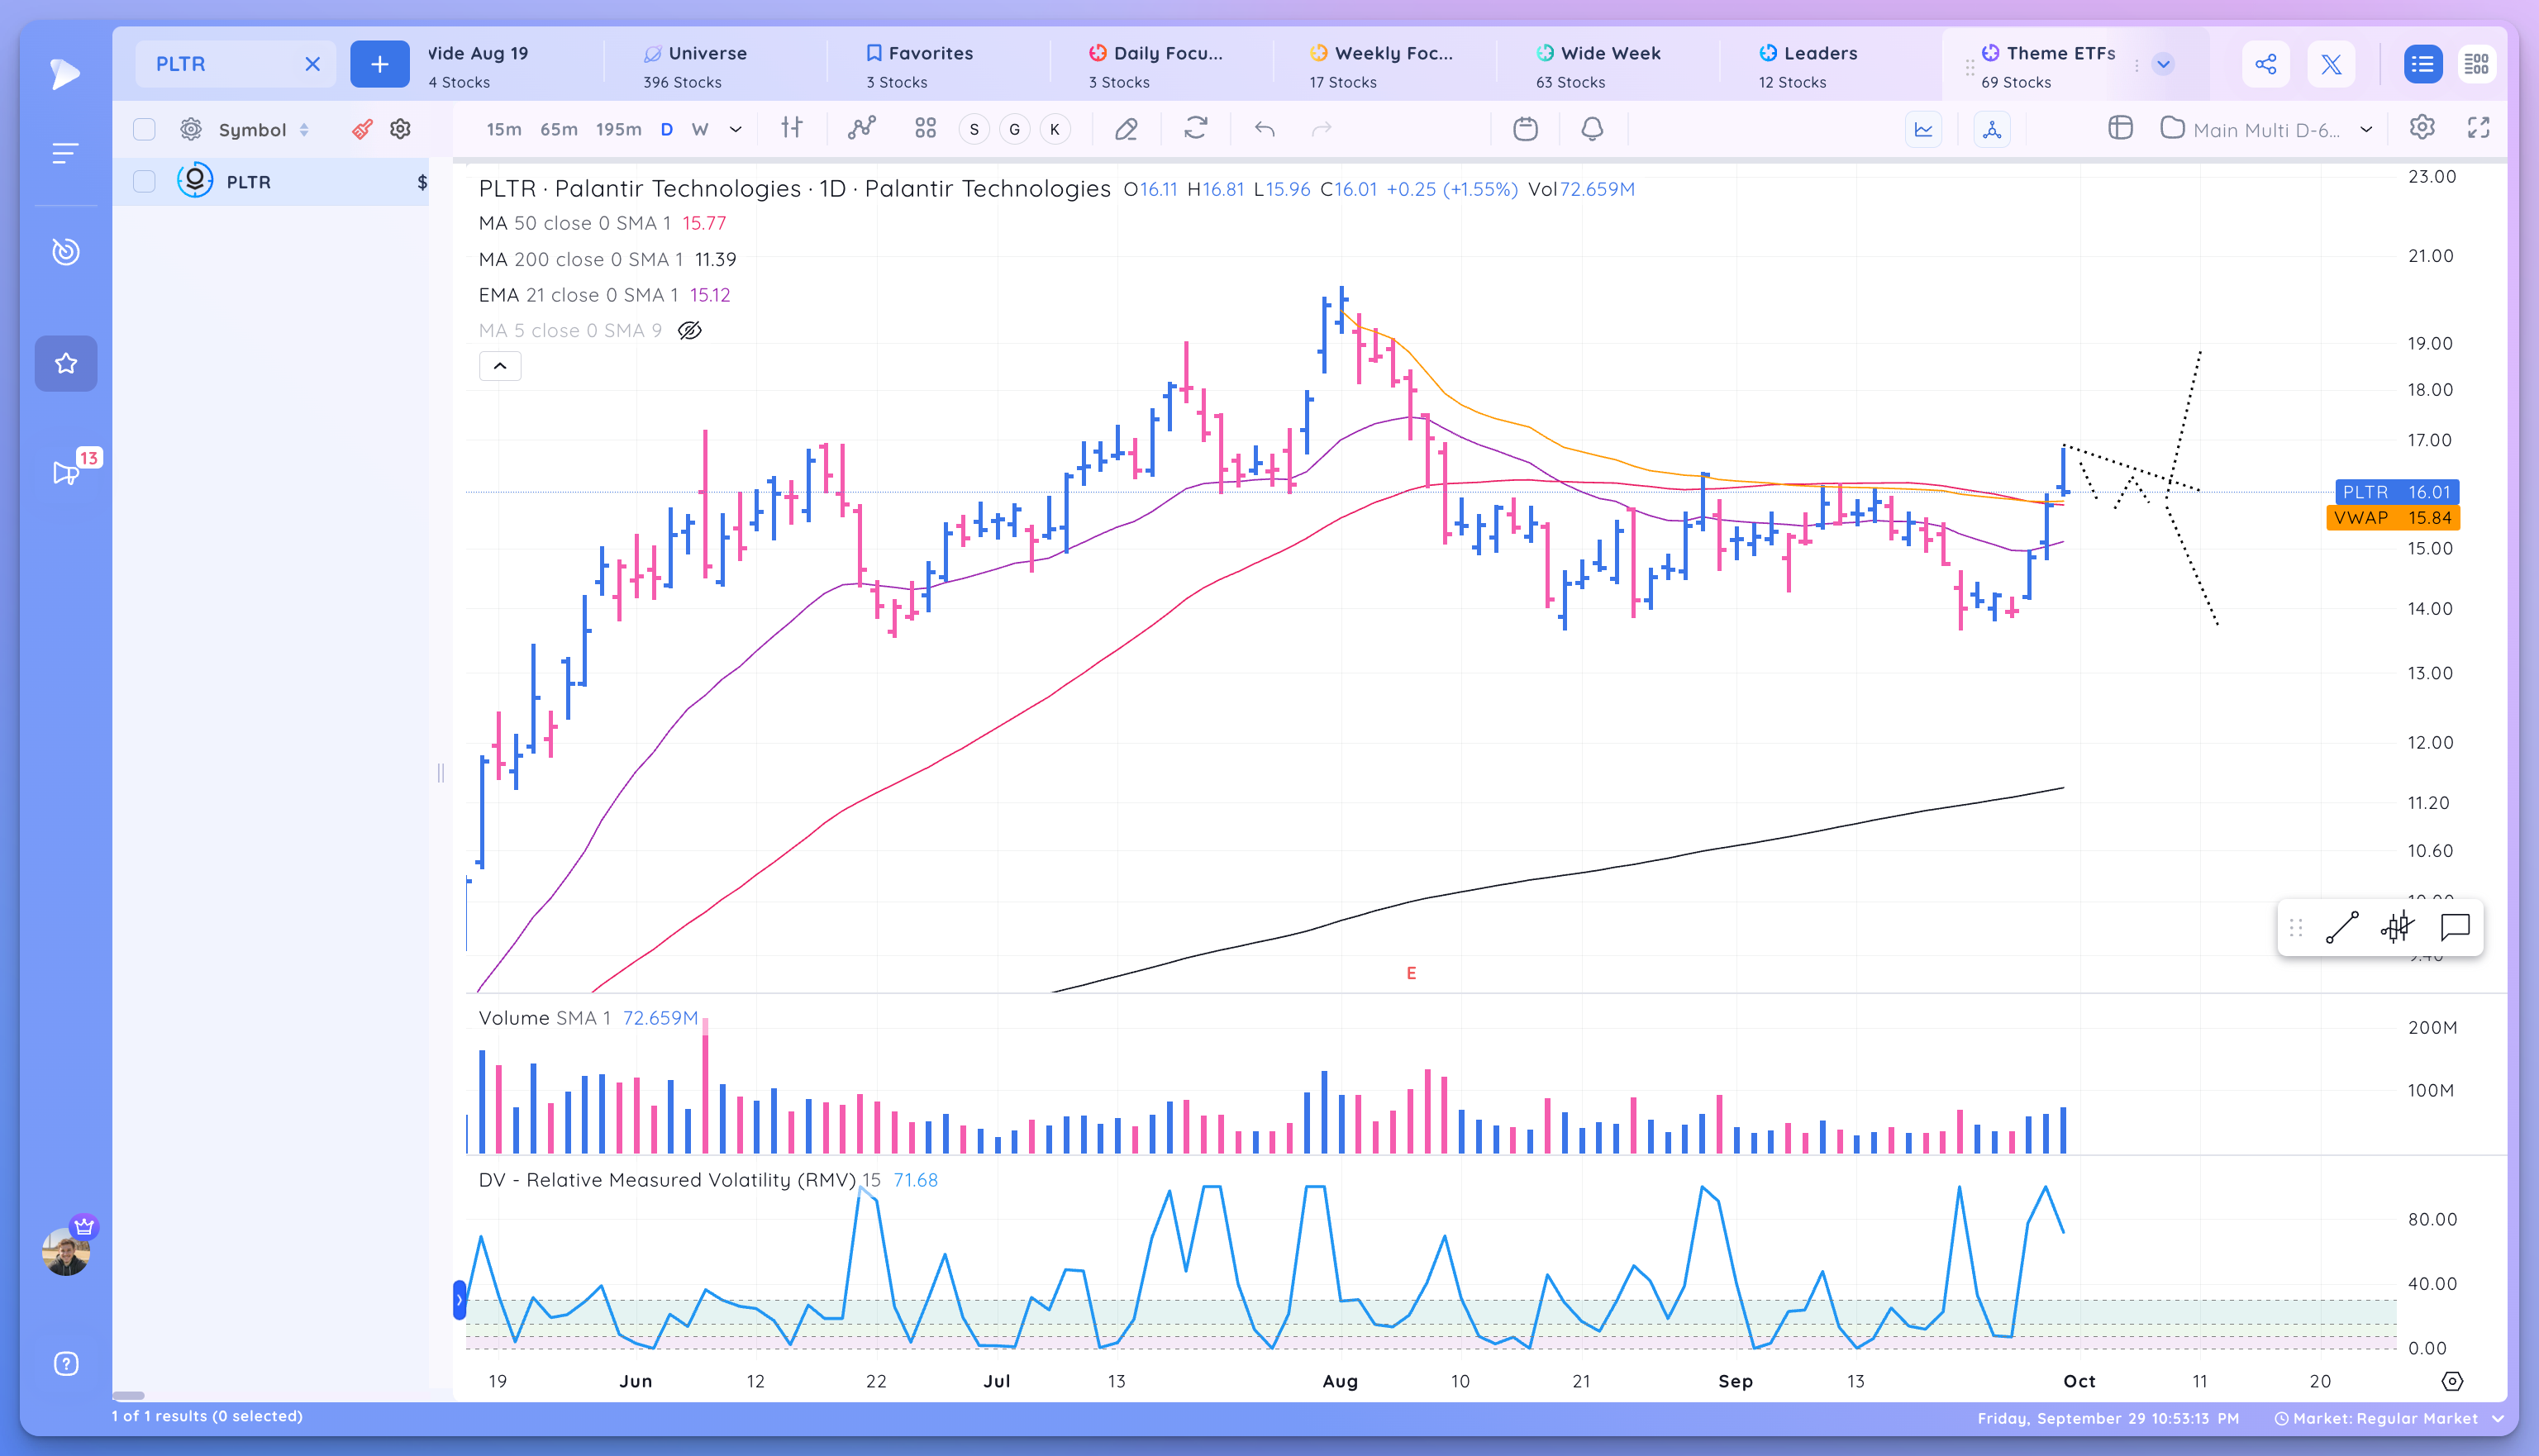Click the share icon button
The image size is (2539, 1456).
point(2266,65)
